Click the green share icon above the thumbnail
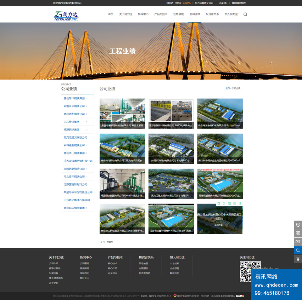302x300 pixels. [x=235, y=204]
